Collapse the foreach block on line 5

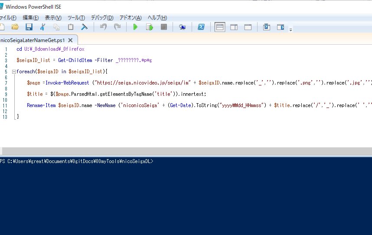[x=14, y=72]
